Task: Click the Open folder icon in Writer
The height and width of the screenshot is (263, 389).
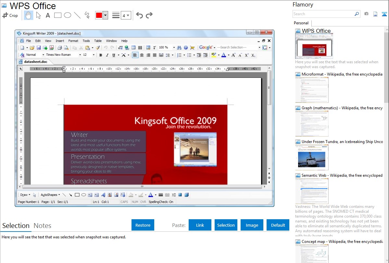Action: click(x=32, y=48)
